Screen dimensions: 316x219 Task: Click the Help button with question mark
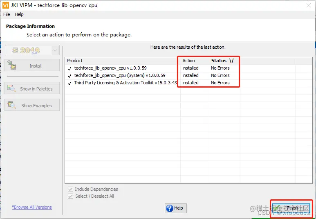tap(175, 208)
